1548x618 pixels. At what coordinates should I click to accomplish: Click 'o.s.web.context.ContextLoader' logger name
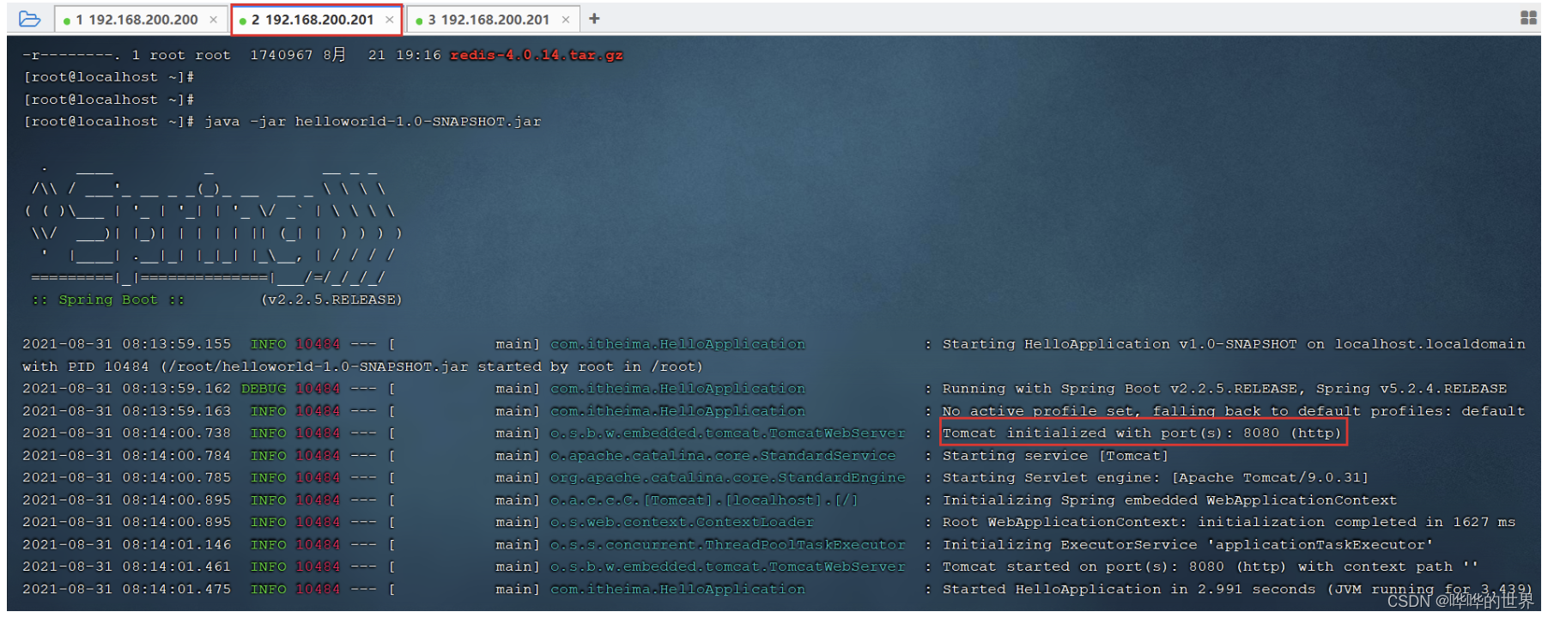[682, 522]
